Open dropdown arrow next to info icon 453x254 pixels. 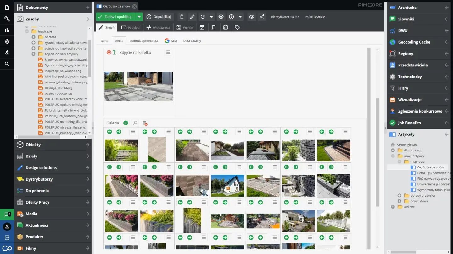[x=240, y=17]
